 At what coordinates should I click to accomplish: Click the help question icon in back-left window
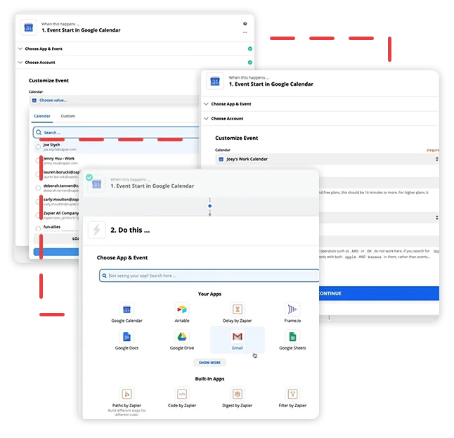tap(245, 24)
